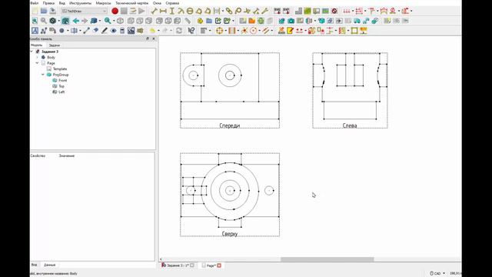Click the open file folder icon
The width and height of the screenshot is (492, 277).
coord(44,11)
